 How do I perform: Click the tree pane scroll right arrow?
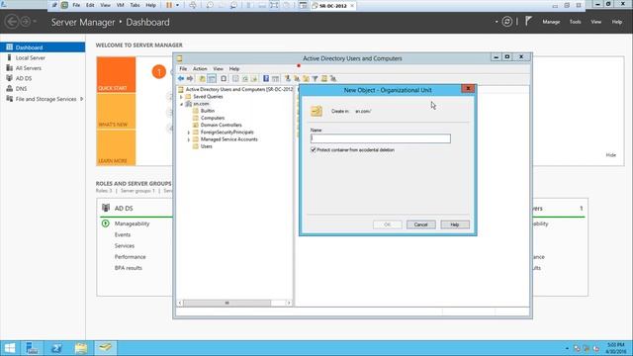pyautogui.click(x=289, y=303)
